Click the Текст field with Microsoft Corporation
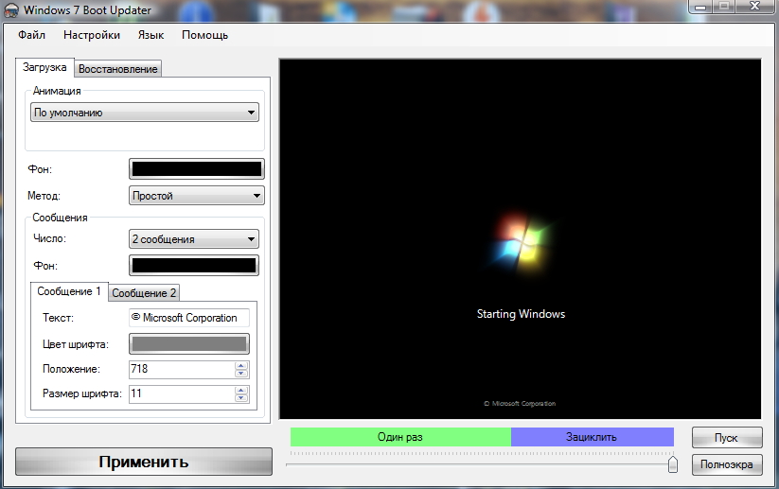 coord(188,318)
